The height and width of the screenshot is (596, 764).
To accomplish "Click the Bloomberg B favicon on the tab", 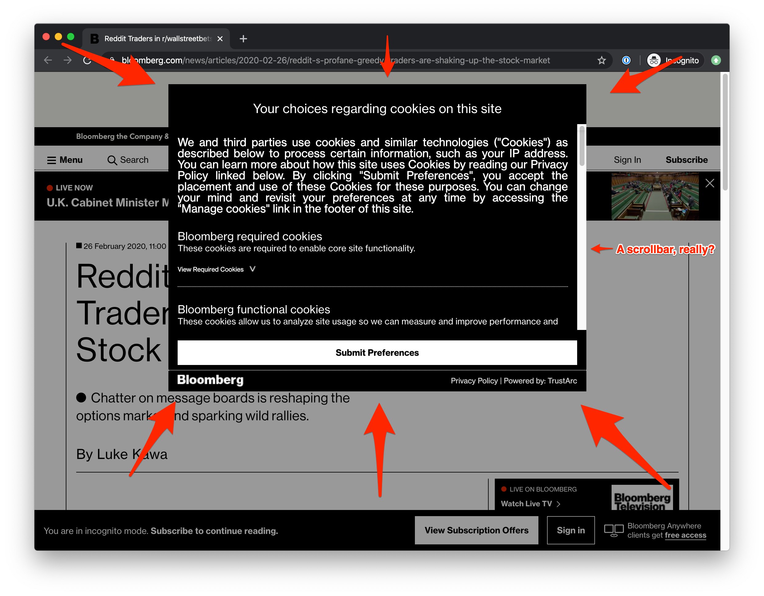I will tap(94, 38).
